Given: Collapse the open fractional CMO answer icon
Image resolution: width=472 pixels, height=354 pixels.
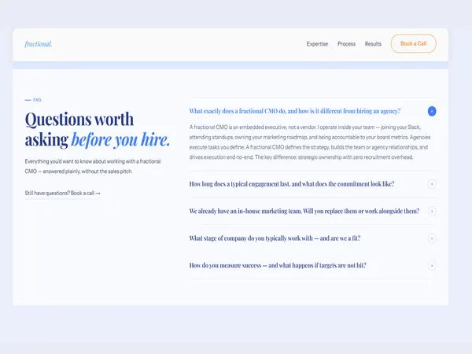Looking at the screenshot, I should 432,111.
